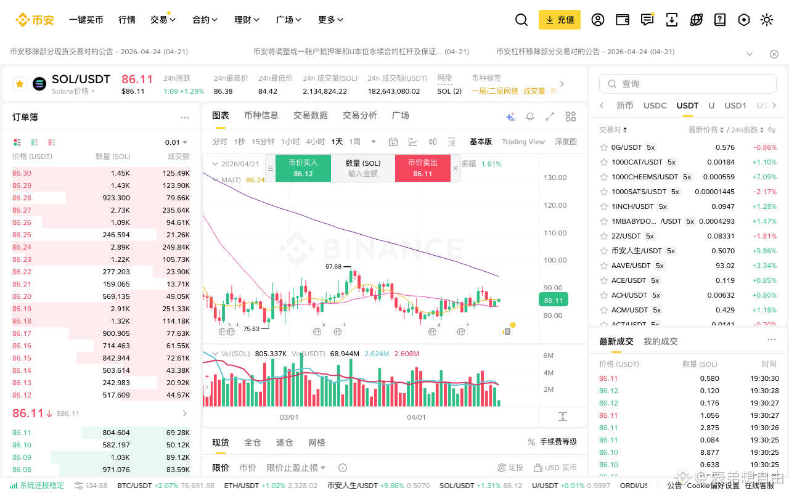
Task: Open the candlestick chart style icon
Action: click(x=433, y=142)
